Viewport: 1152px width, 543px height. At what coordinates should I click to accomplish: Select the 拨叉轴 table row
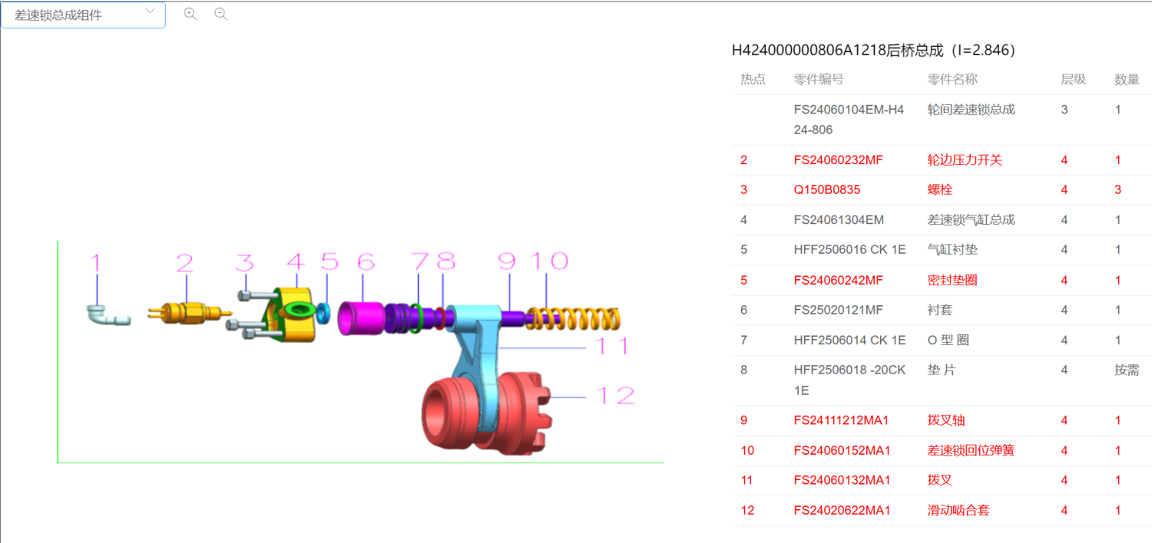click(x=946, y=420)
